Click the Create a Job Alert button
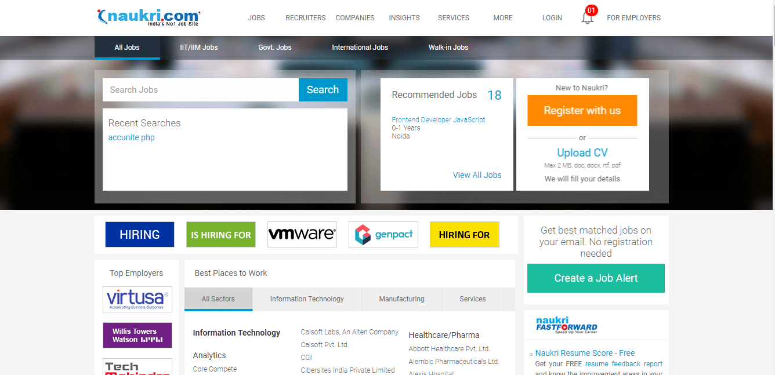The image size is (775, 375). (x=596, y=278)
